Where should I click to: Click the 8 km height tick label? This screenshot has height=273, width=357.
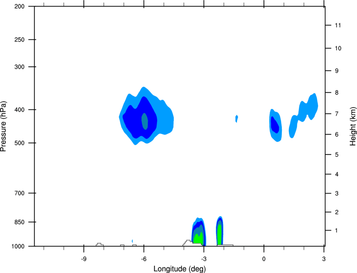coord(337,93)
